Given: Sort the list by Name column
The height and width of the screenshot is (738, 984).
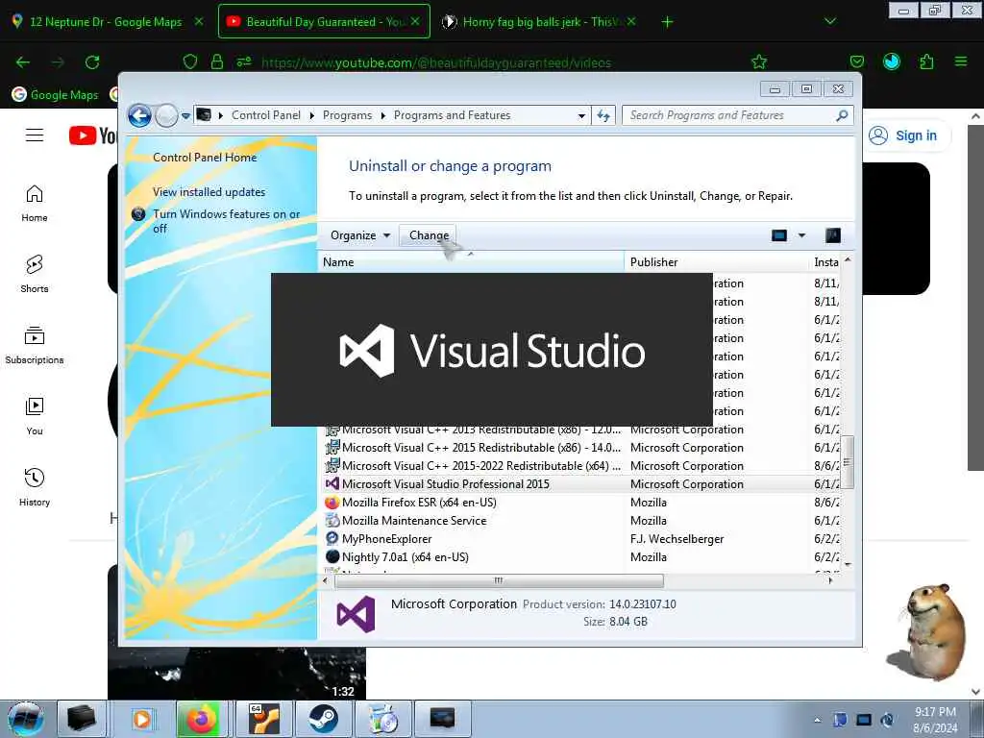Looking at the screenshot, I should click(472, 262).
